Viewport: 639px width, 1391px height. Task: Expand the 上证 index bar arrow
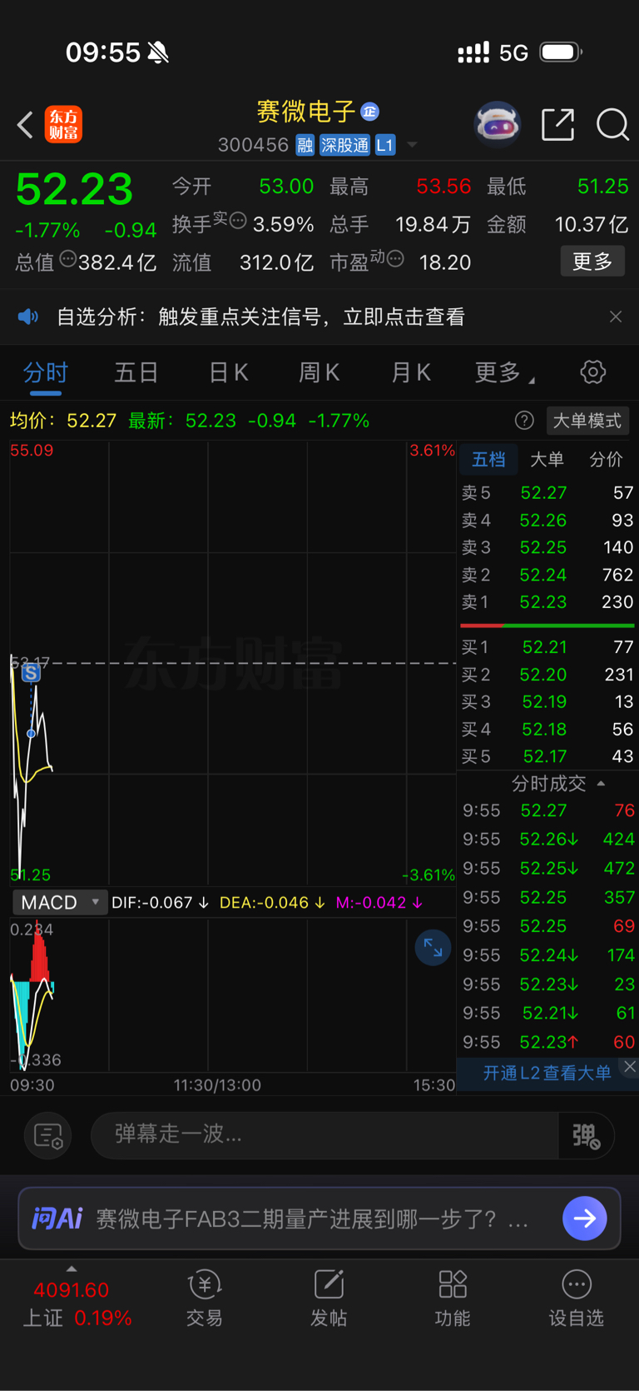(72, 1269)
